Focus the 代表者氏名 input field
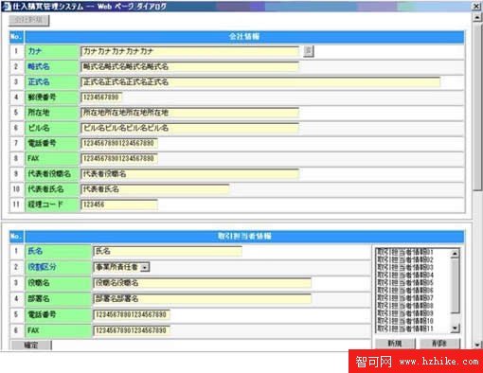This screenshot has width=483, height=373. tap(155, 189)
